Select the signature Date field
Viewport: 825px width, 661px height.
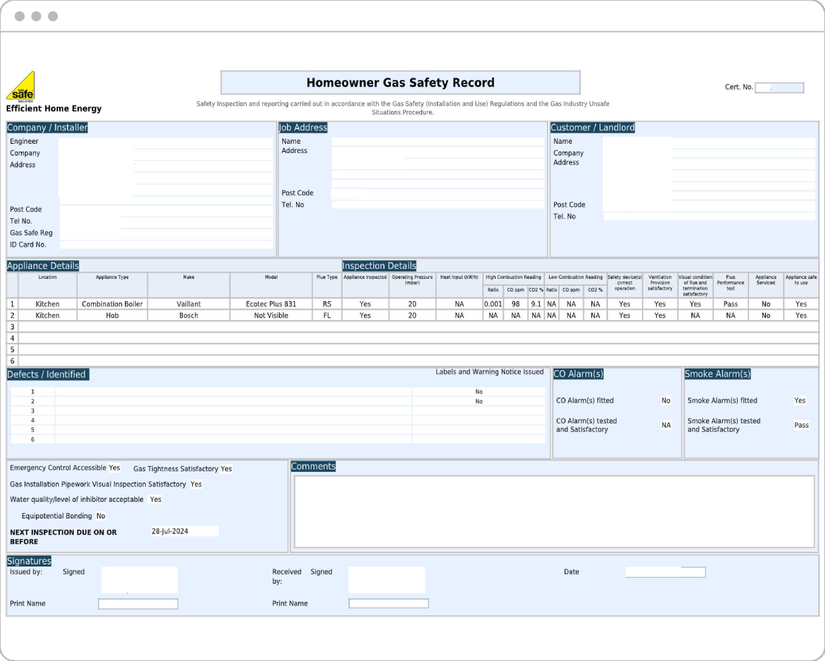click(x=665, y=572)
